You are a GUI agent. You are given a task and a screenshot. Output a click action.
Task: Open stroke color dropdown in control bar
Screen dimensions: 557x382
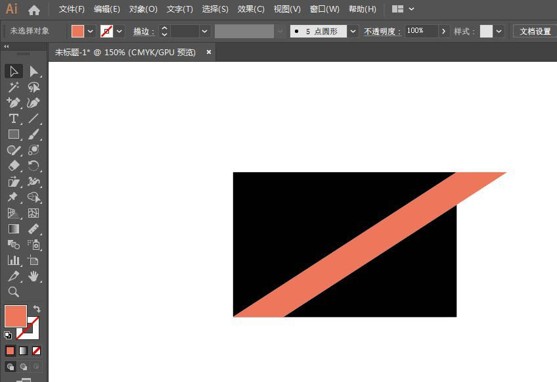120,32
